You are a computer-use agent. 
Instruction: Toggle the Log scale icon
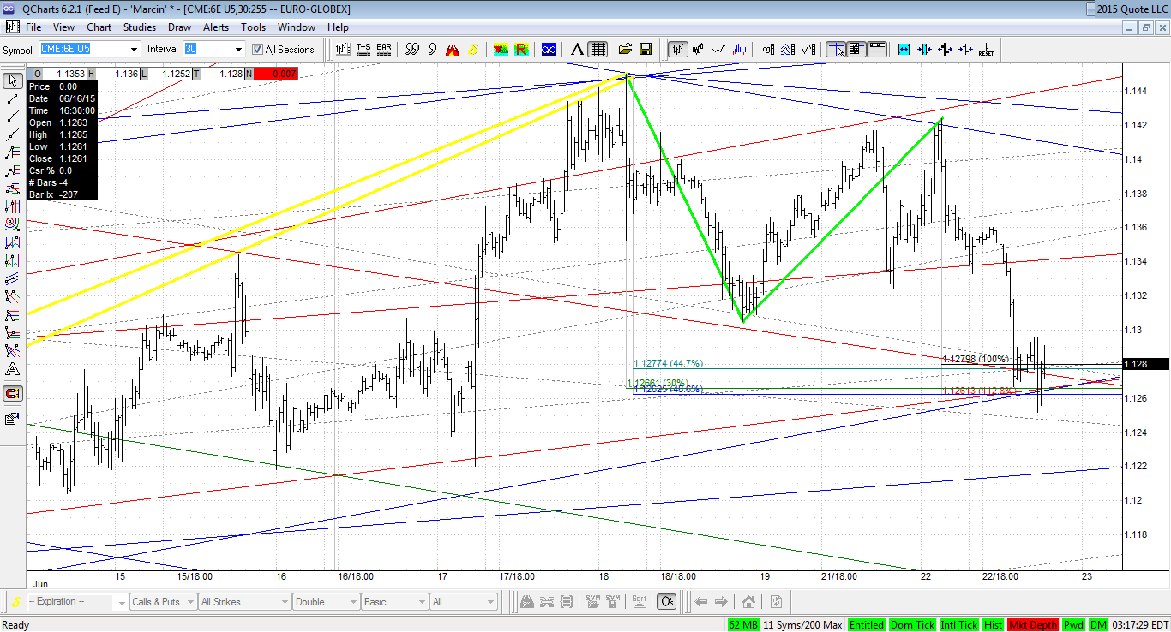click(x=766, y=50)
